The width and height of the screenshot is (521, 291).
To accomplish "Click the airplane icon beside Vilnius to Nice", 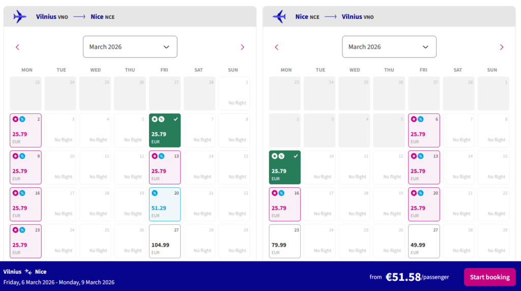I will 20,17.
